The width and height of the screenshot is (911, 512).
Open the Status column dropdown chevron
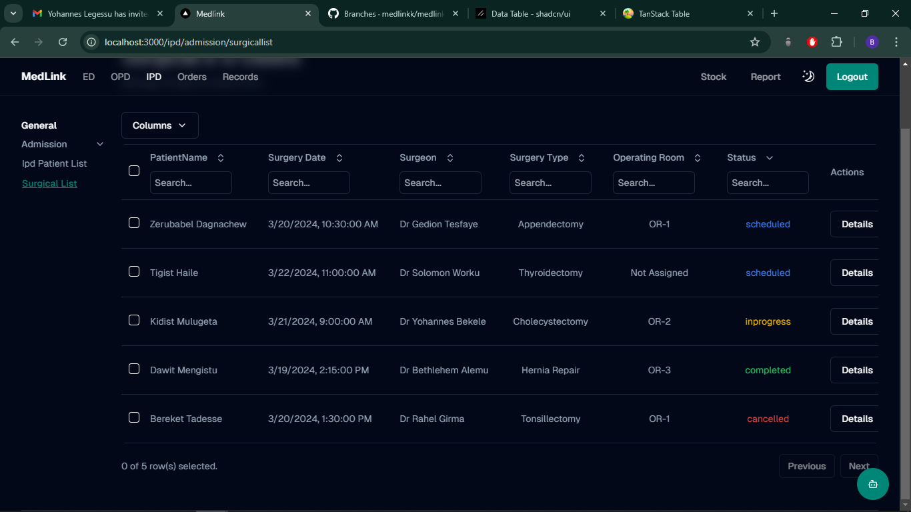point(770,158)
